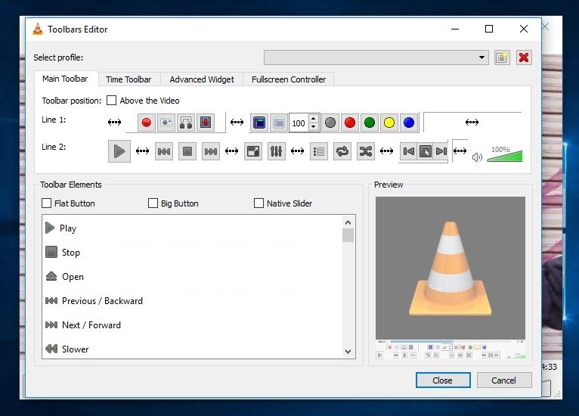Open the Fullscreen Controller tab
The width and height of the screenshot is (579, 416).
(289, 79)
